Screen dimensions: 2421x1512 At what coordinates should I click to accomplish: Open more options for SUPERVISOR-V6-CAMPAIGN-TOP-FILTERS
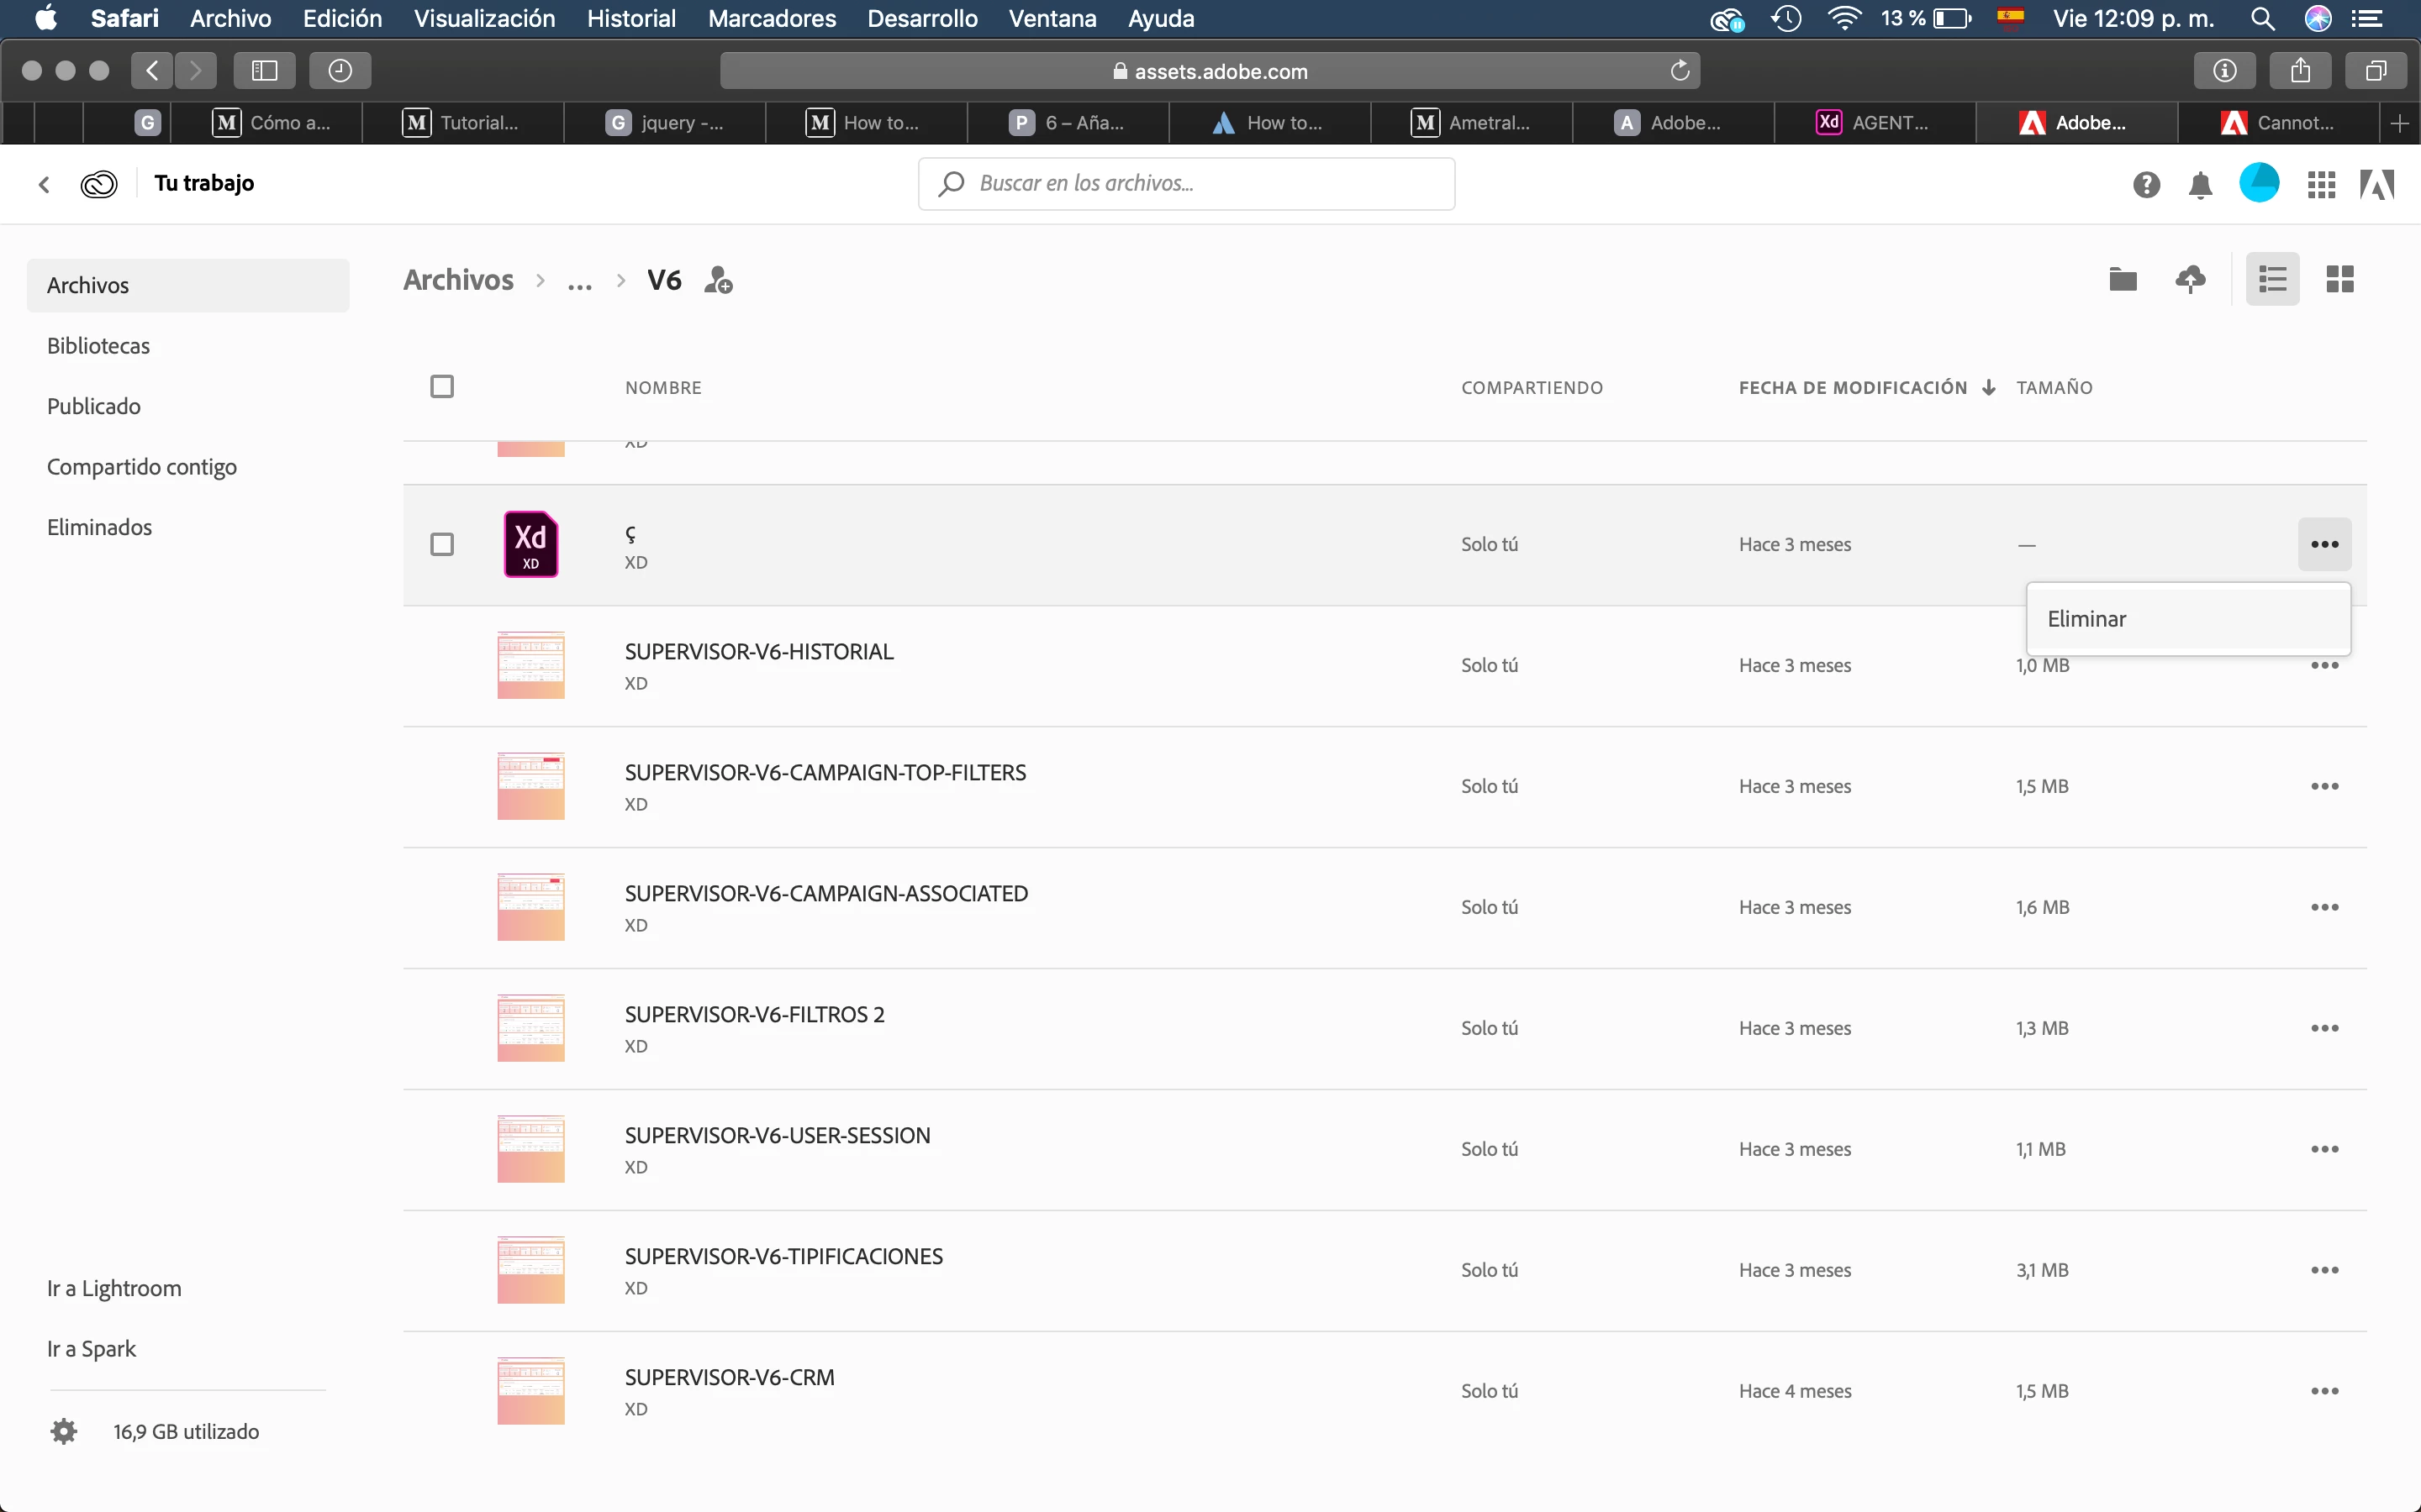pyautogui.click(x=2324, y=787)
